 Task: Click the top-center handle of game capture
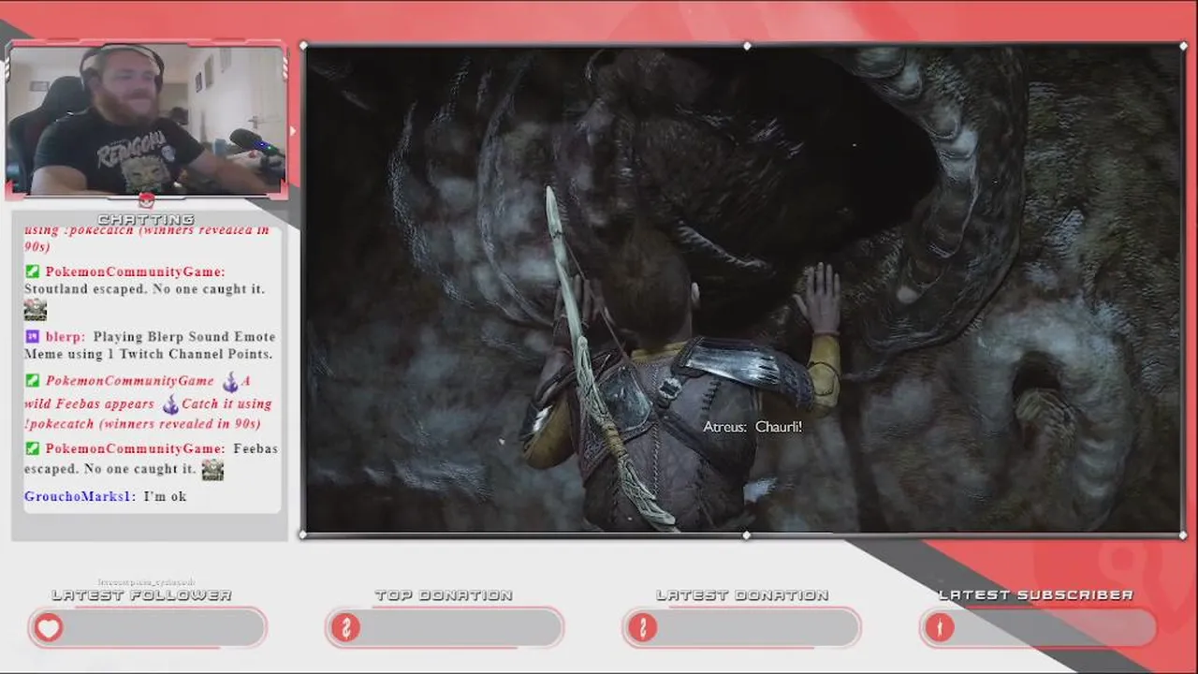(x=746, y=45)
